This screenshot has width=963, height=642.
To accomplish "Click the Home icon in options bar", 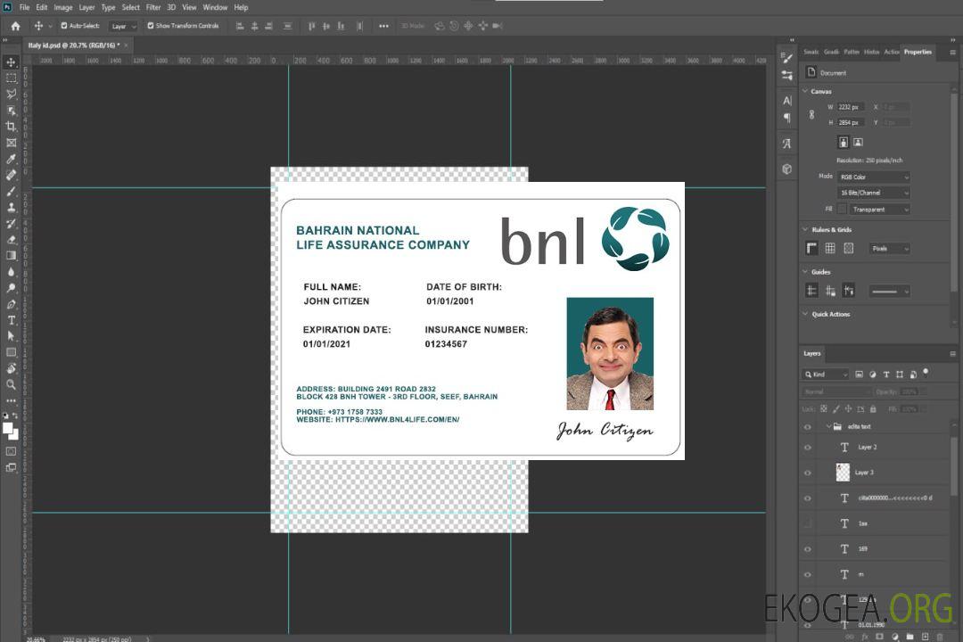I will coord(15,26).
